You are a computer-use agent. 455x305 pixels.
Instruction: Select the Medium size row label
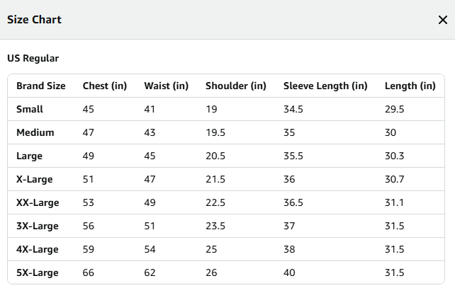click(x=35, y=132)
